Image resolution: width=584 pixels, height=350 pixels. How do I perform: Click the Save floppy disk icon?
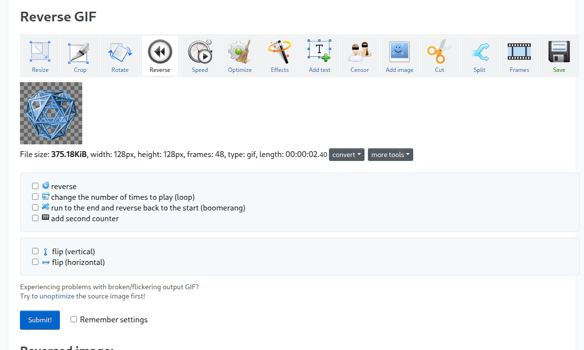559,52
